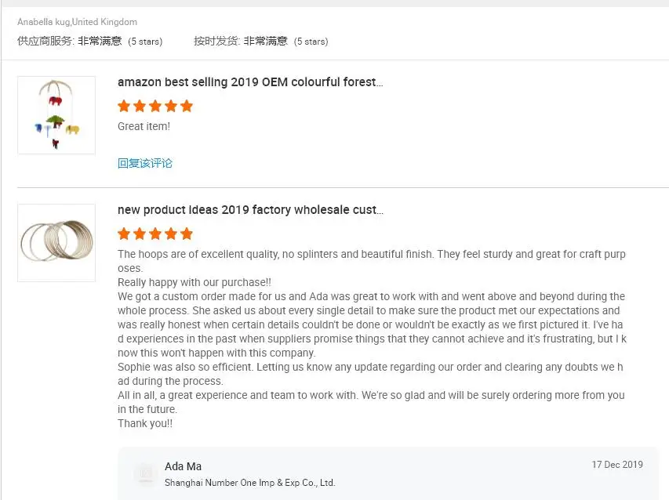Click the fifth star of the hoops review
The width and height of the screenshot is (669, 500).
click(187, 234)
